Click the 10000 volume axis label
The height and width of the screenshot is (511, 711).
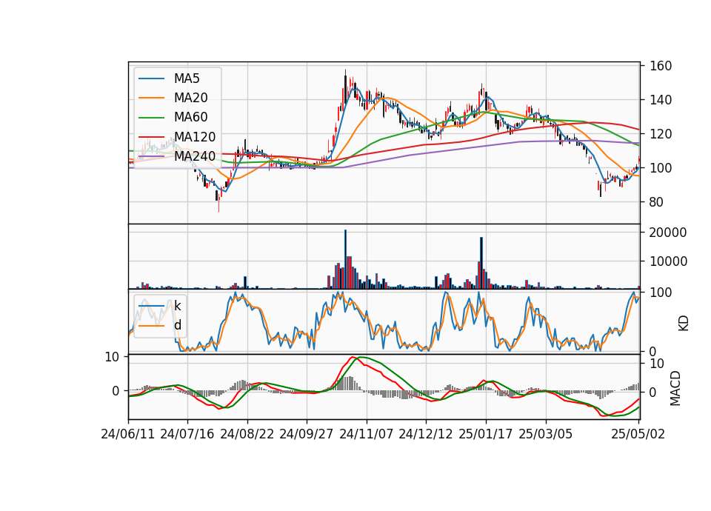pyautogui.click(x=668, y=261)
